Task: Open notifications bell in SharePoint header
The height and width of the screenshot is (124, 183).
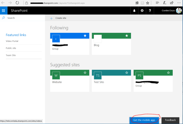Action: (x=134, y=11)
